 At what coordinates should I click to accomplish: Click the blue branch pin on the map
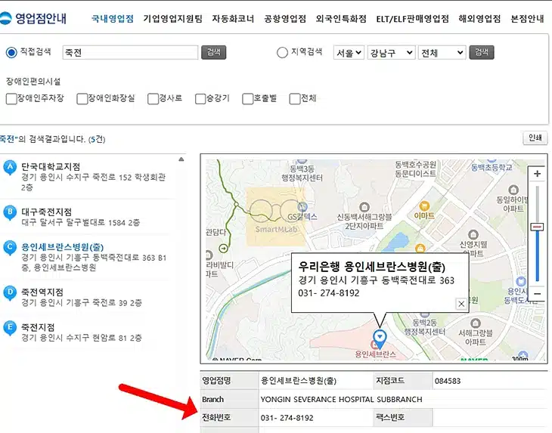pyautogui.click(x=380, y=339)
